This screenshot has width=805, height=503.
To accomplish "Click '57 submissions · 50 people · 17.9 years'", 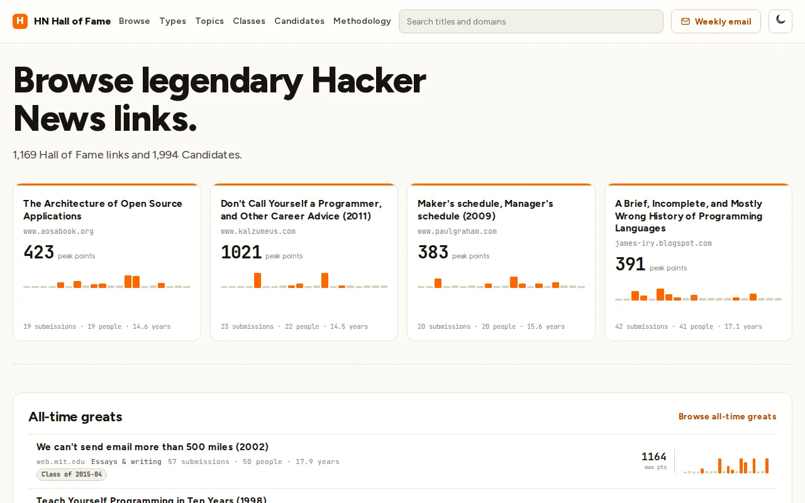I will coord(253,462).
